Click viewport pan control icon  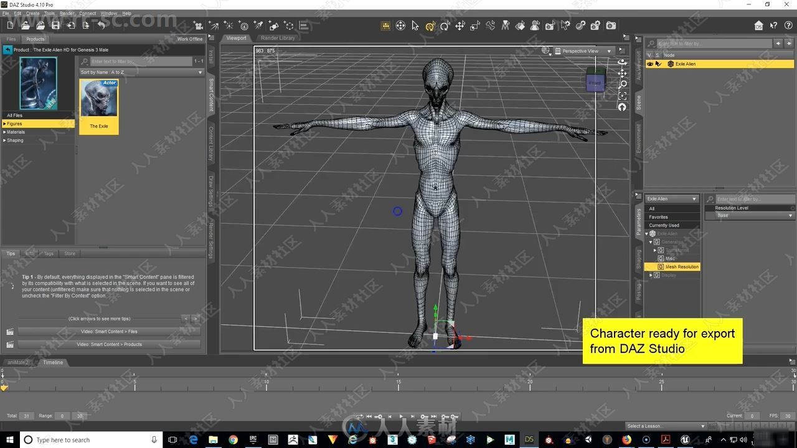point(622,73)
